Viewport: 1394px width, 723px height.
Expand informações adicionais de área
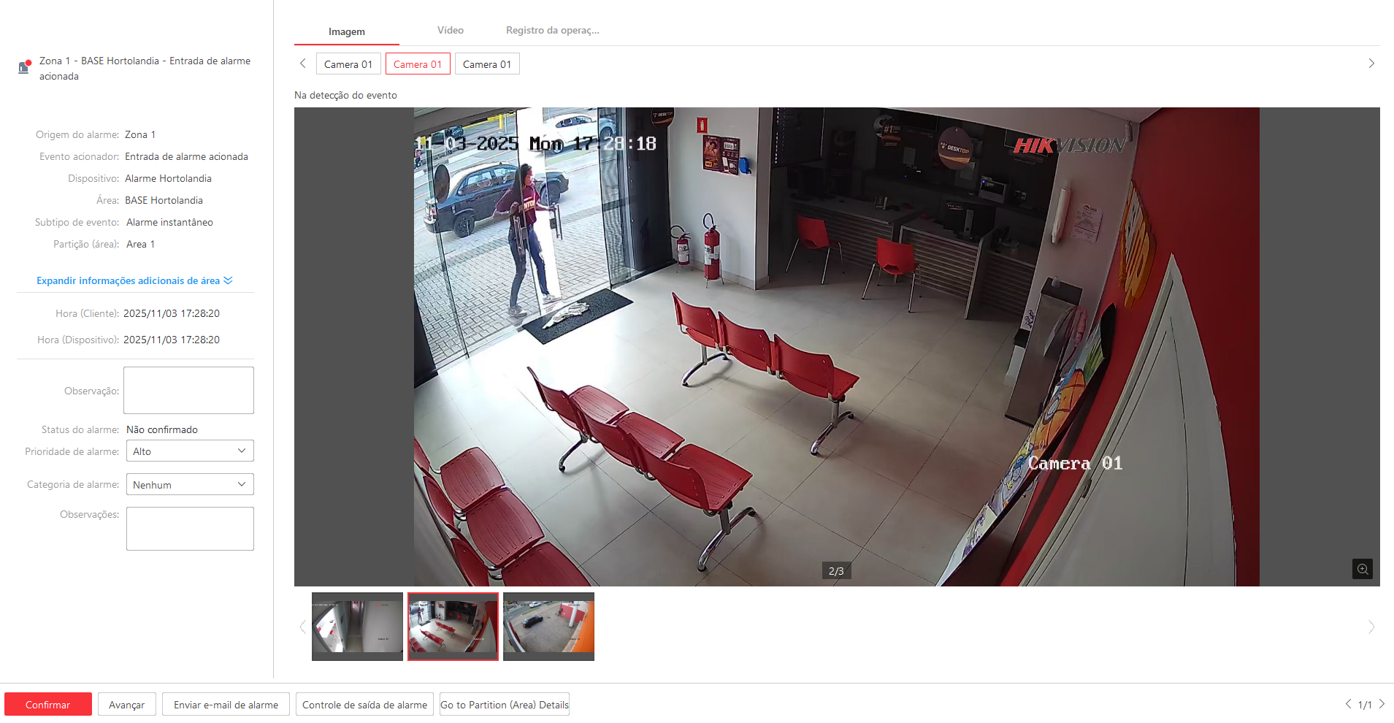(x=134, y=280)
